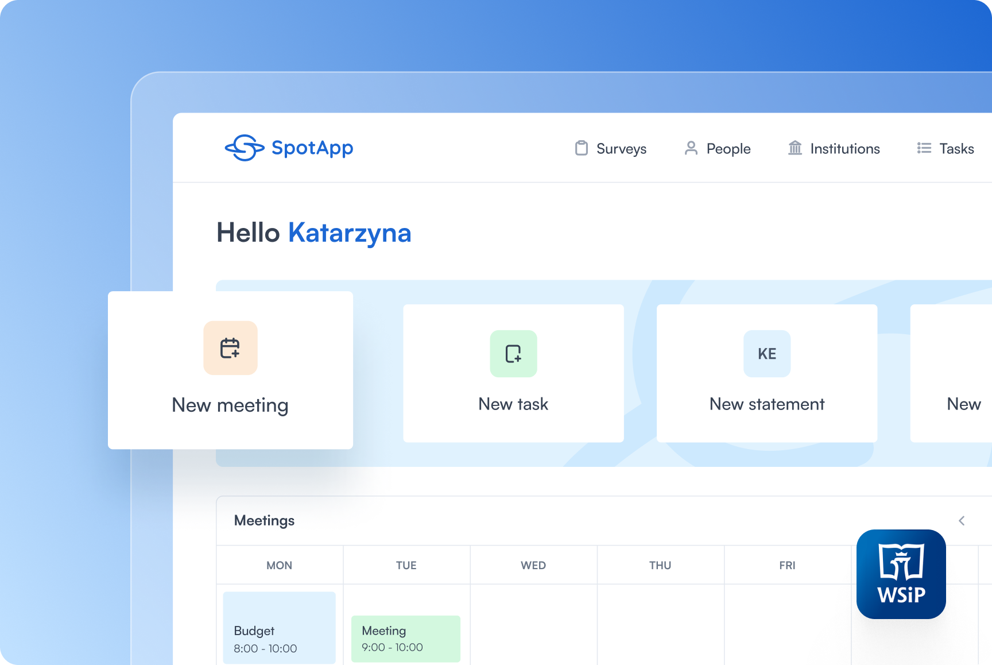This screenshot has width=992, height=665.
Task: Go to the Institutions section
Action: [x=834, y=149]
